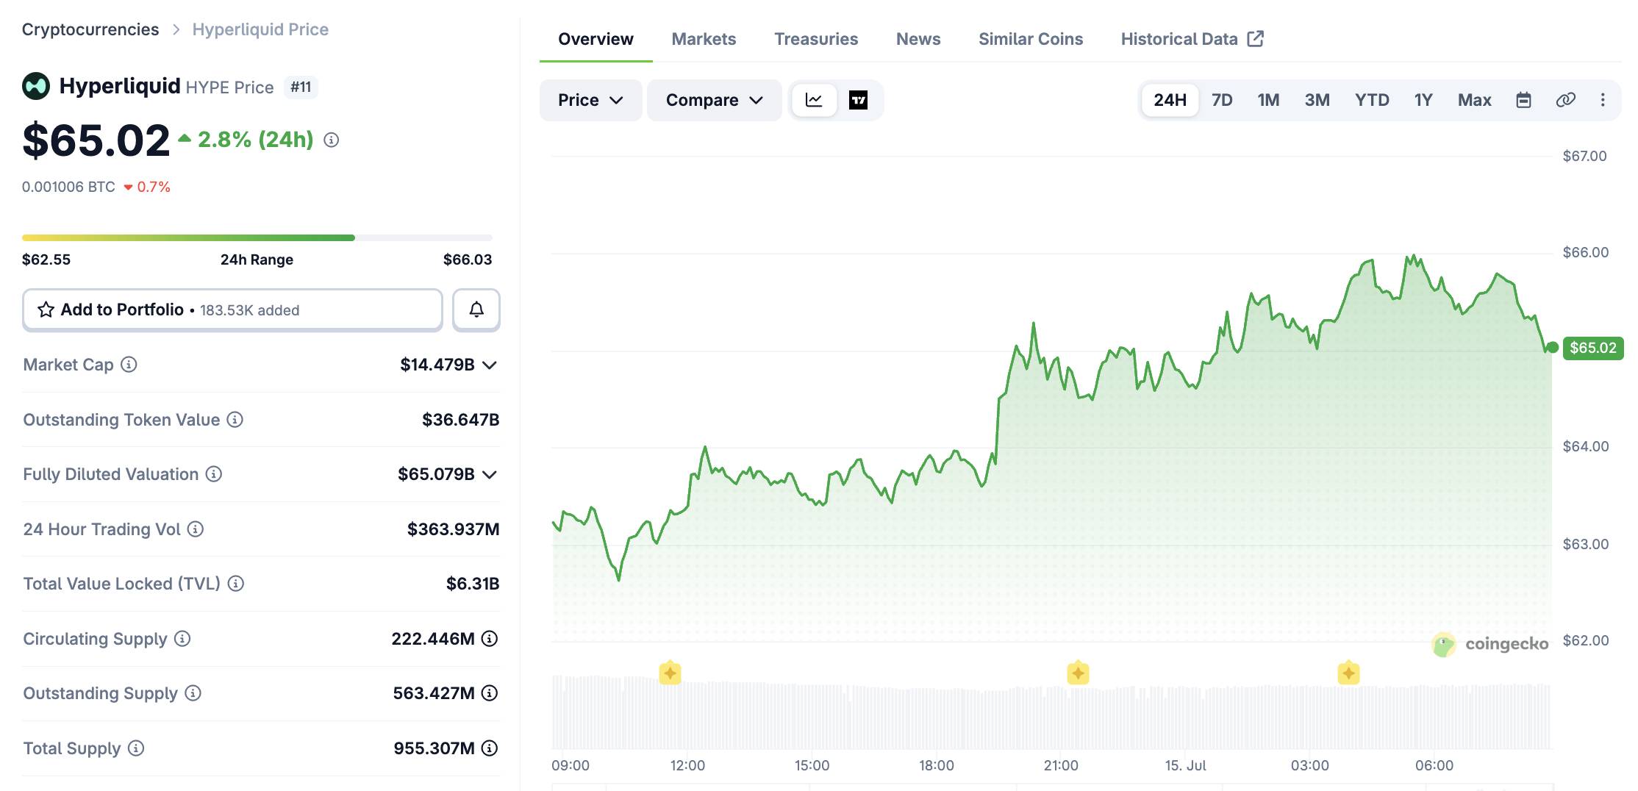Click info icon beside Circulating Supply value
The height and width of the screenshot is (791, 1638).
[490, 639]
